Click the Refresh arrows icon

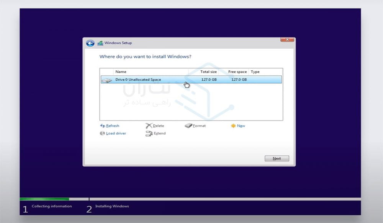coord(102,126)
